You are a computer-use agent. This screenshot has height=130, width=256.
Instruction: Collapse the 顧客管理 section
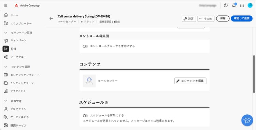coord(6,101)
